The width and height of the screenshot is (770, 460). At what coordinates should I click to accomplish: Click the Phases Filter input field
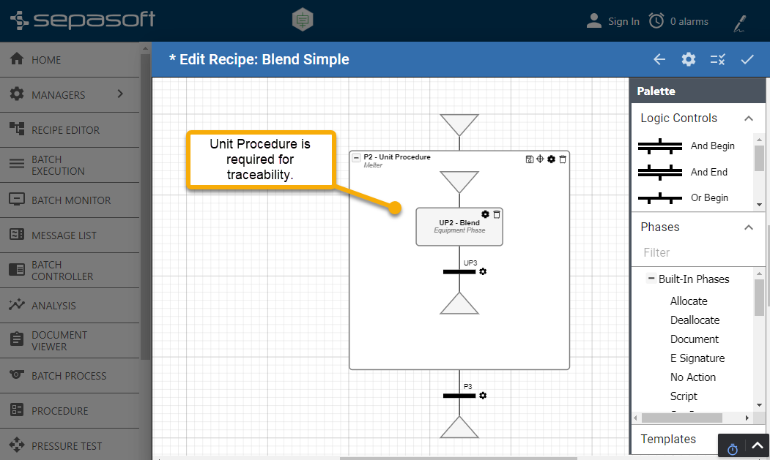click(696, 252)
